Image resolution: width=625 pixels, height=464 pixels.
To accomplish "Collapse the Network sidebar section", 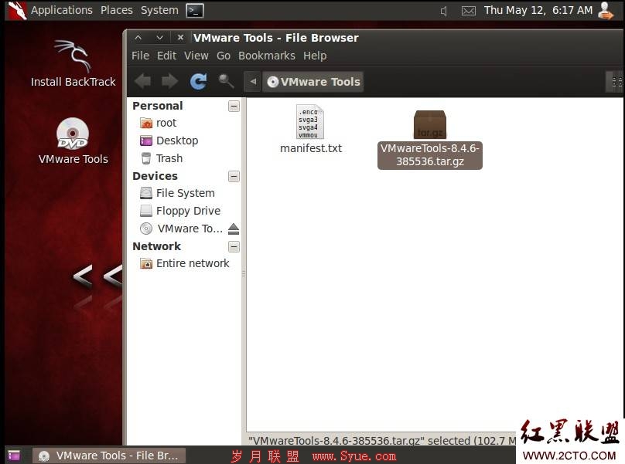I will point(234,247).
